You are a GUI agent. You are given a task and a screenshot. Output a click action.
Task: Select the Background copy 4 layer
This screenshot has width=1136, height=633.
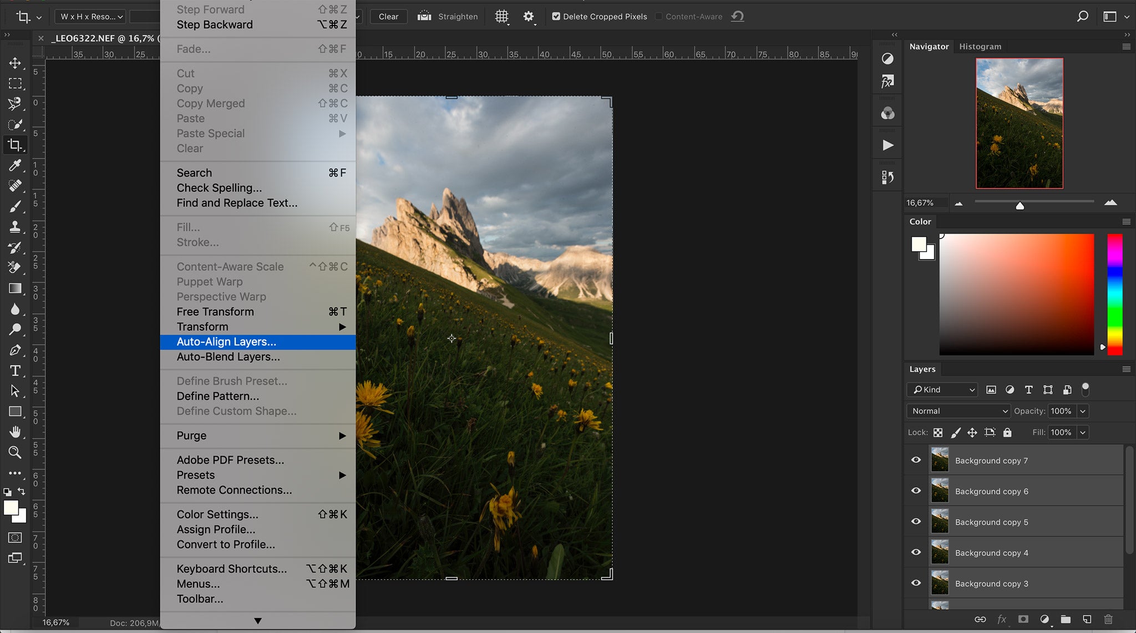click(x=991, y=553)
